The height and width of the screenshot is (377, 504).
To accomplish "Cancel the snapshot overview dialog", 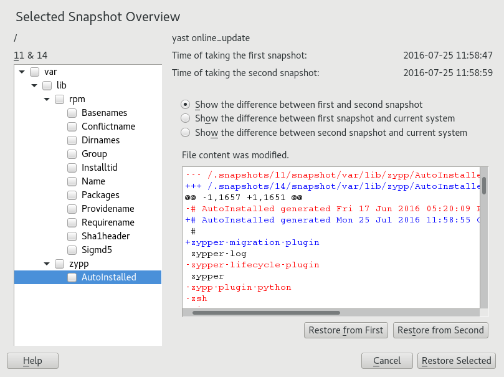I will tap(387, 361).
